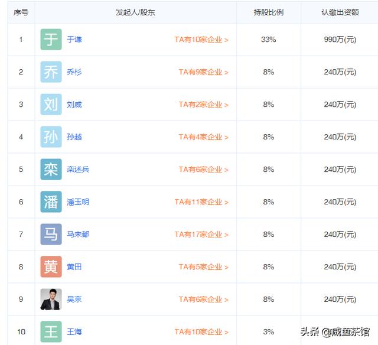378x345 pixels.
Task: Select the 33% shareholding cell
Action: 269,40
